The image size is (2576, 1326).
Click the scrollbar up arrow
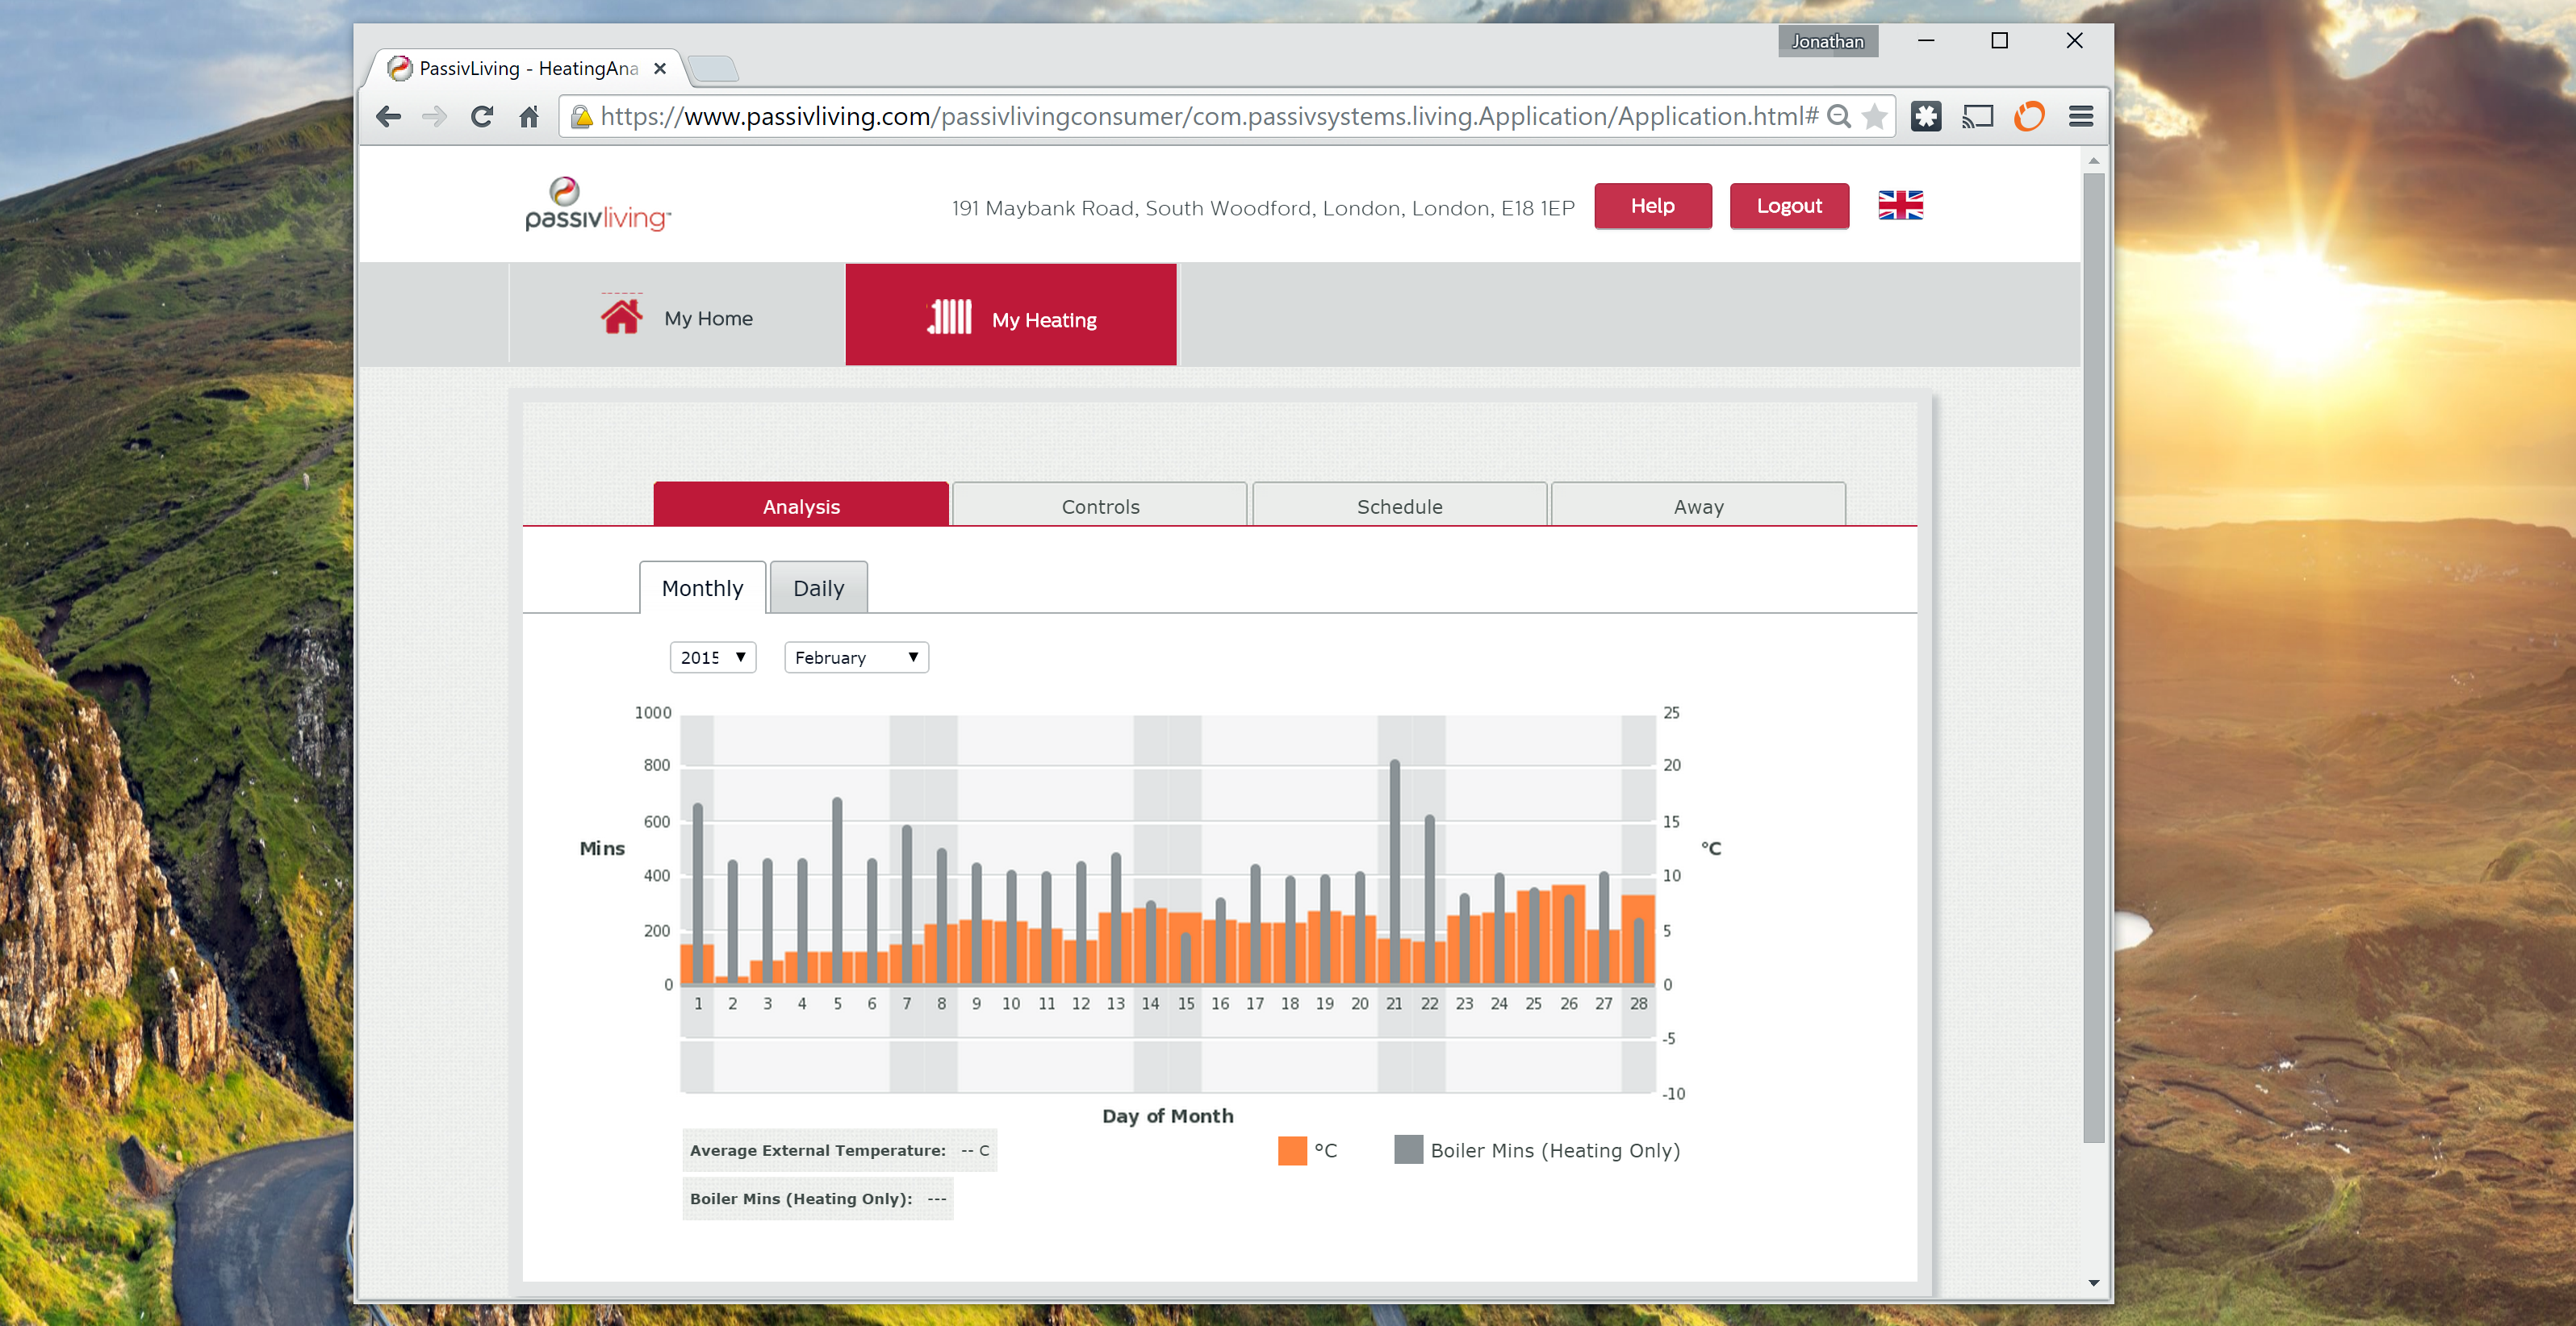[x=2094, y=161]
